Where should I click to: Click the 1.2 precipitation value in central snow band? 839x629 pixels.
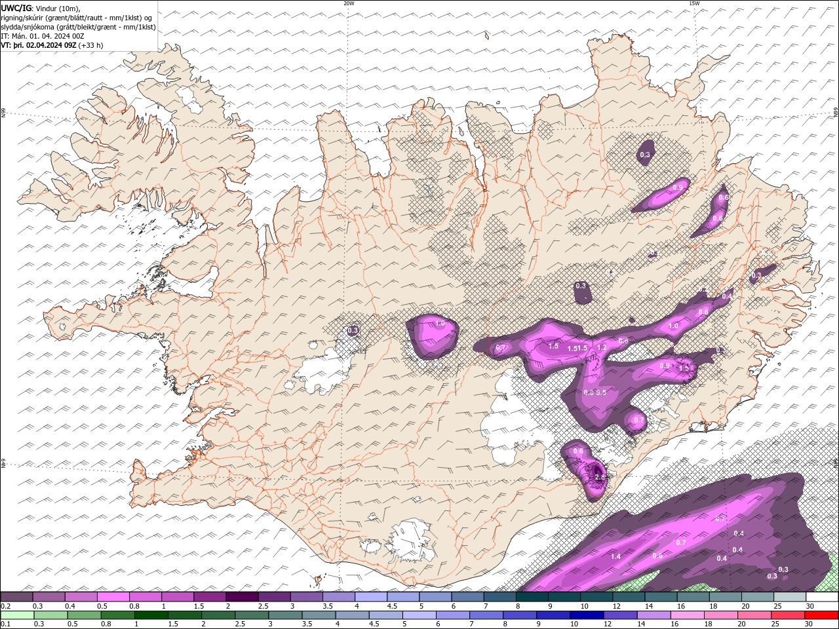coord(602,347)
